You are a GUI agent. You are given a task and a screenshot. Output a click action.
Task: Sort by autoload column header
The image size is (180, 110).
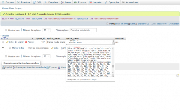pyautogui.click(x=119, y=39)
